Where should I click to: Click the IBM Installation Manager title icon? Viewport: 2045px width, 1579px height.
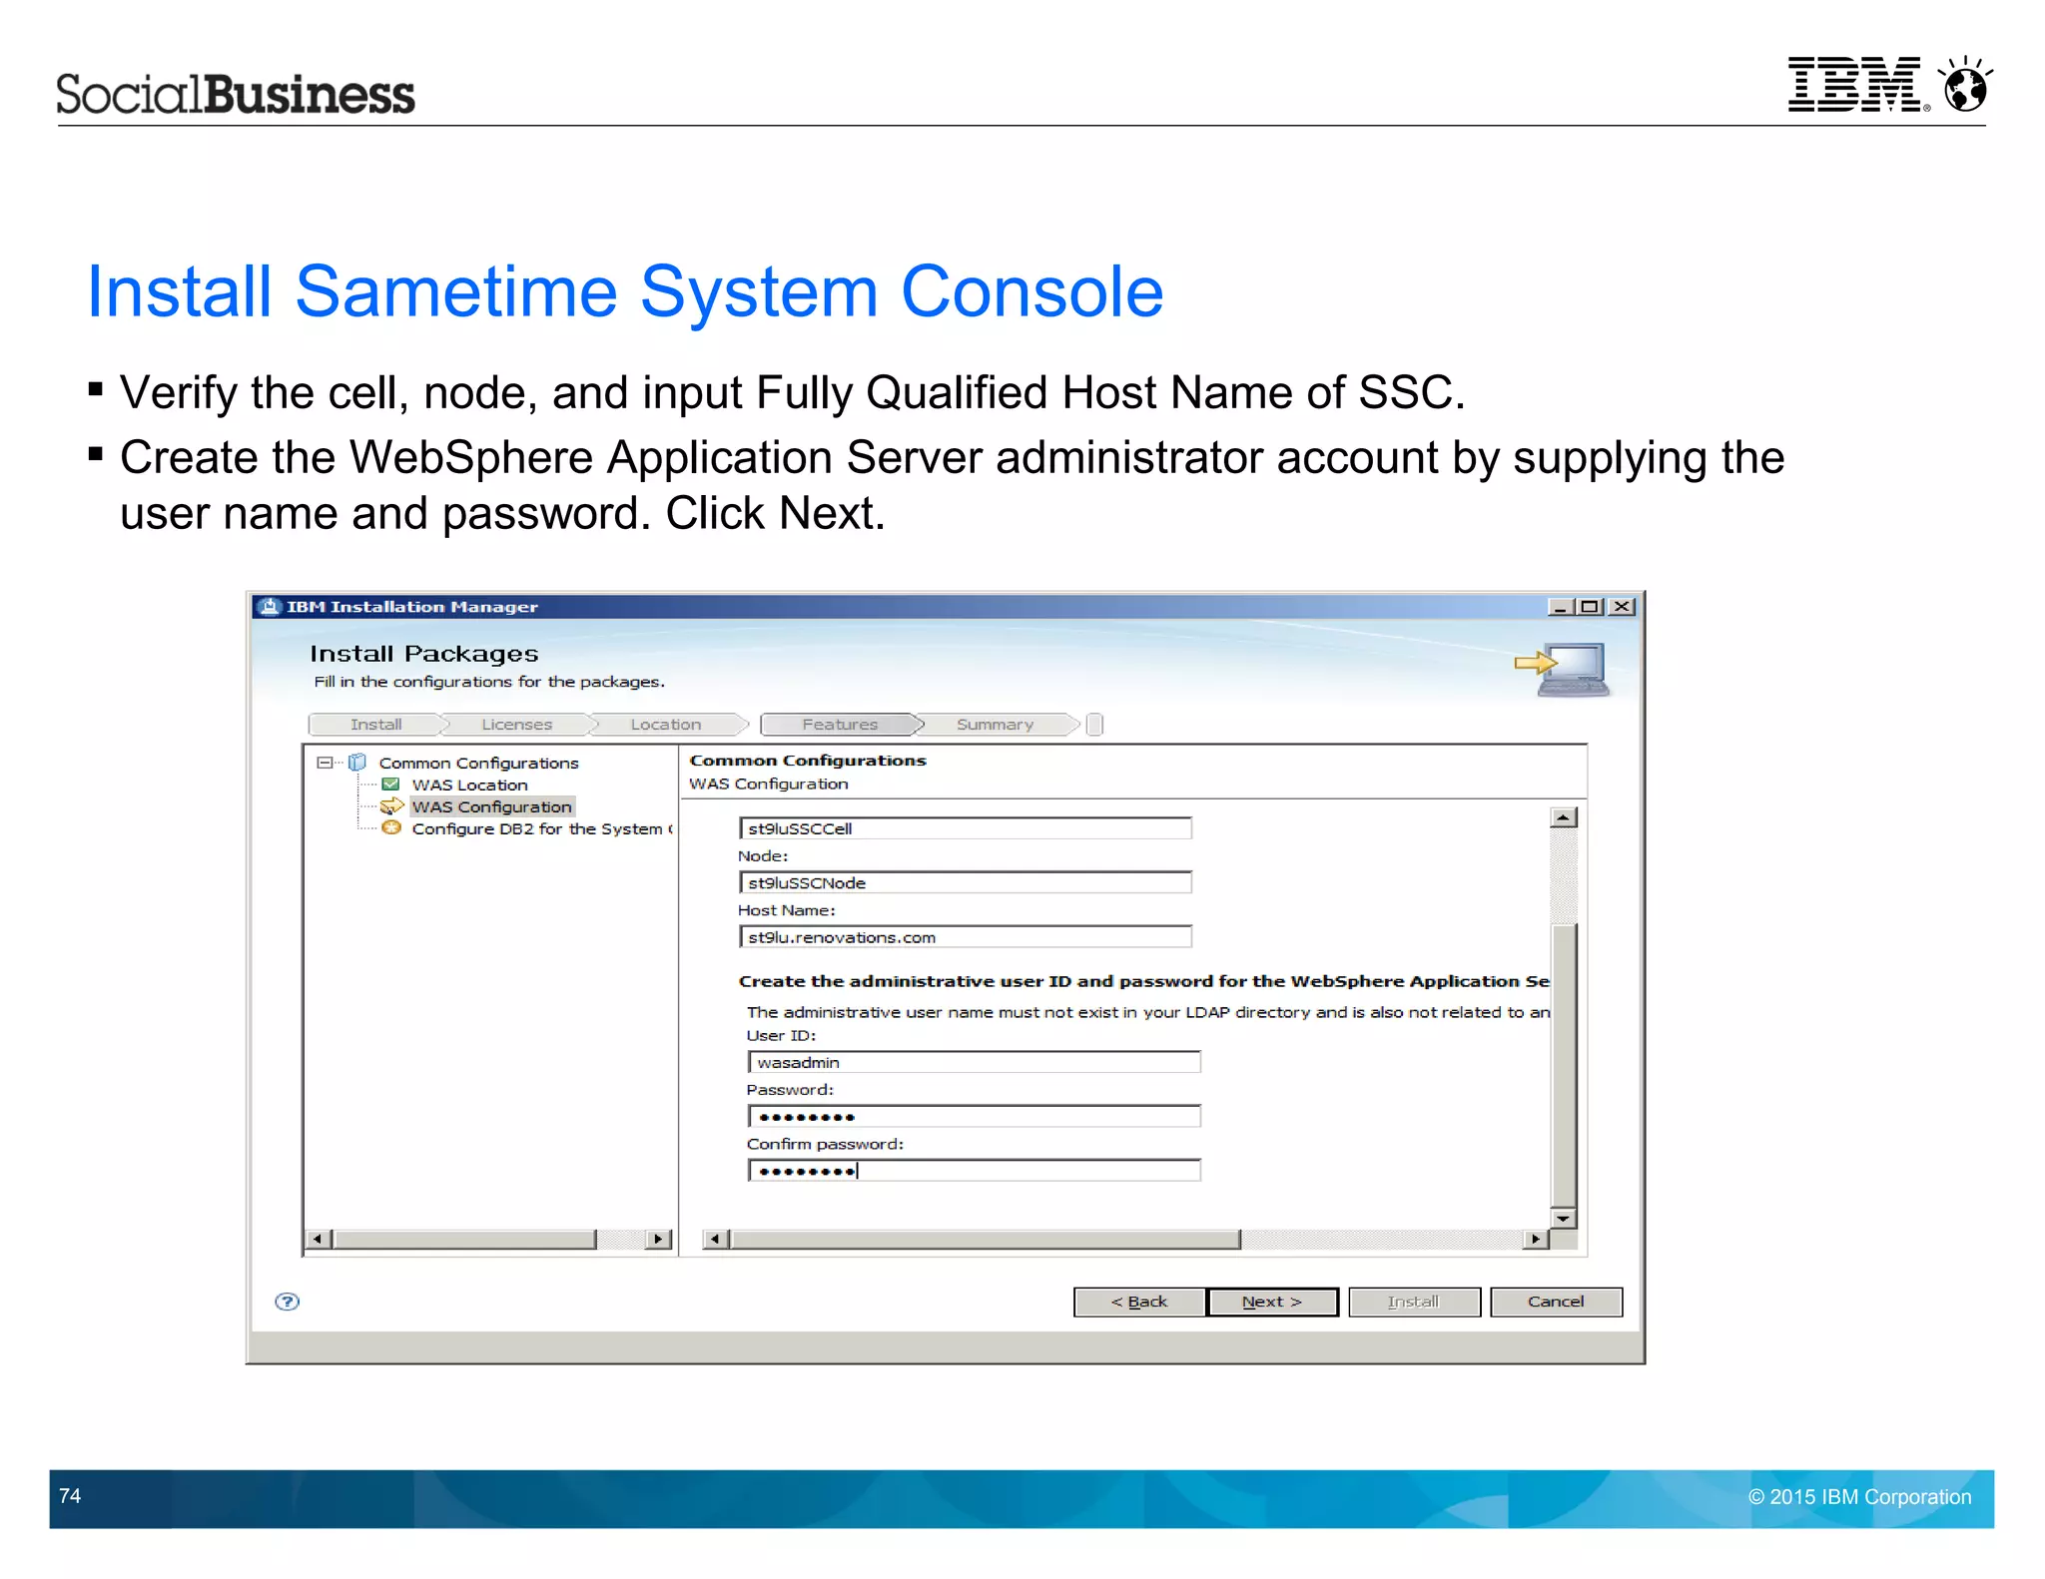click(270, 606)
